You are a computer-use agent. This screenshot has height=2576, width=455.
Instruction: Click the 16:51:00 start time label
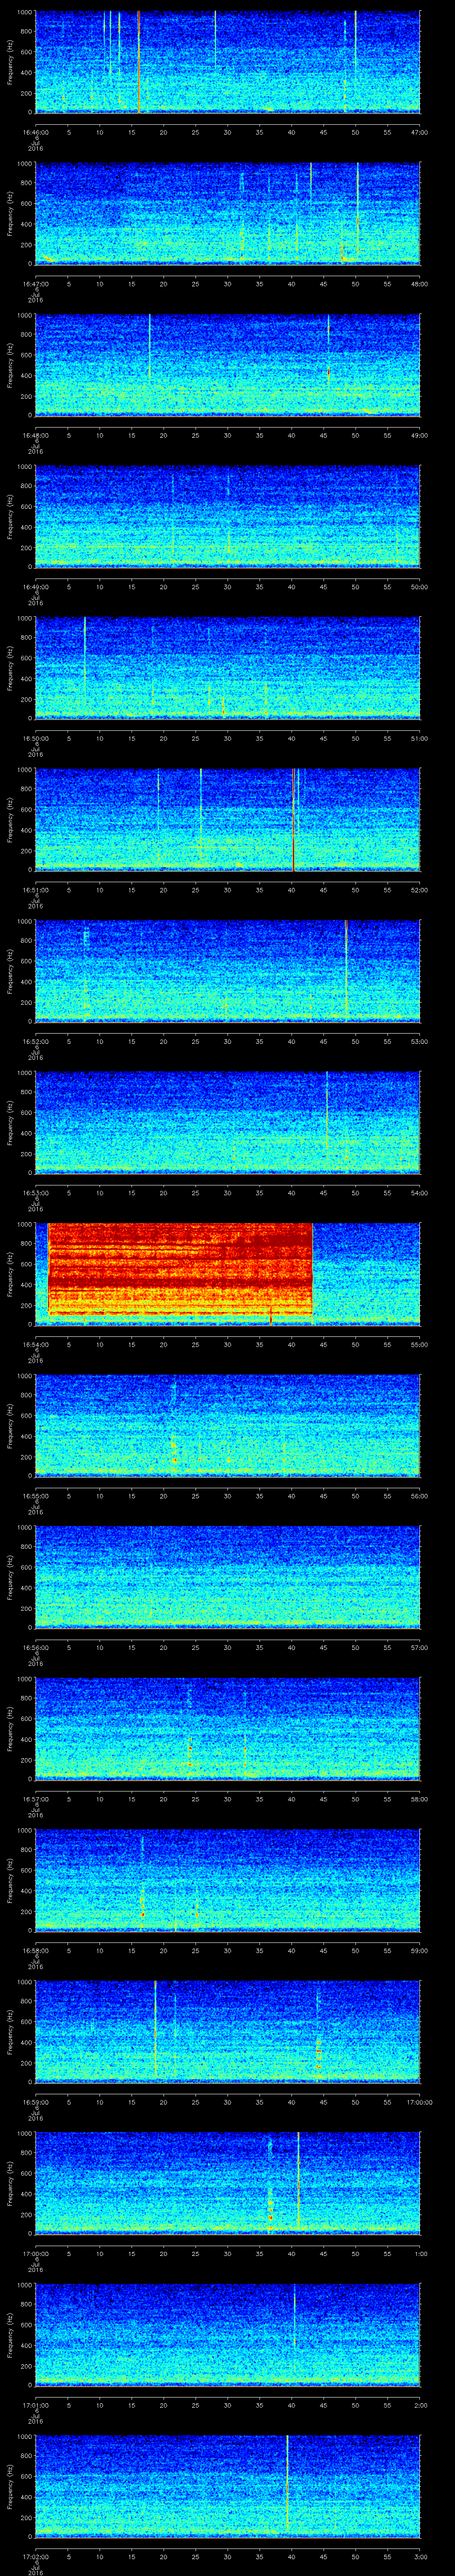35,890
